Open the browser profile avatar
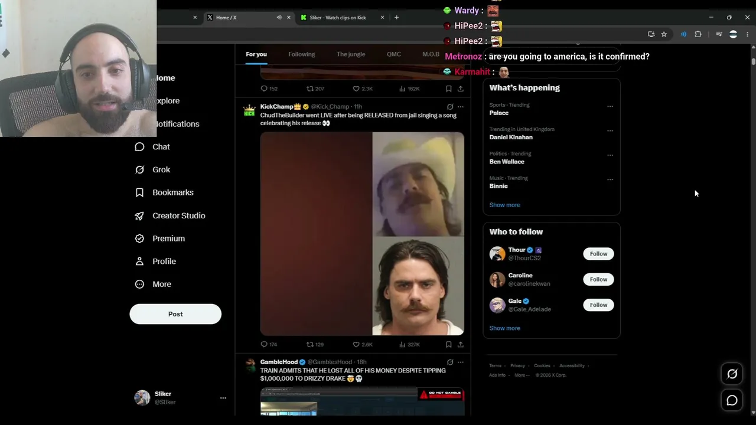This screenshot has width=756, height=425. click(733, 34)
